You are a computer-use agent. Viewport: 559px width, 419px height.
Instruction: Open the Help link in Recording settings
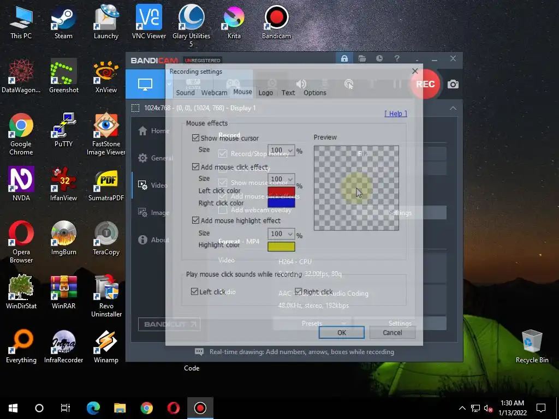pos(396,113)
